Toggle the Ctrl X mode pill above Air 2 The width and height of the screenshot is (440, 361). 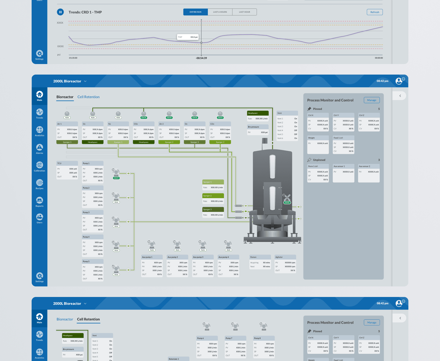tap(169, 118)
